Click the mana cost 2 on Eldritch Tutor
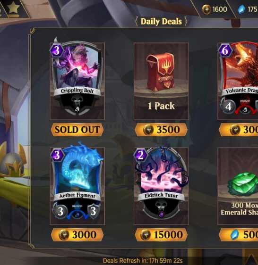This screenshot has width=258, height=265. click(141, 155)
